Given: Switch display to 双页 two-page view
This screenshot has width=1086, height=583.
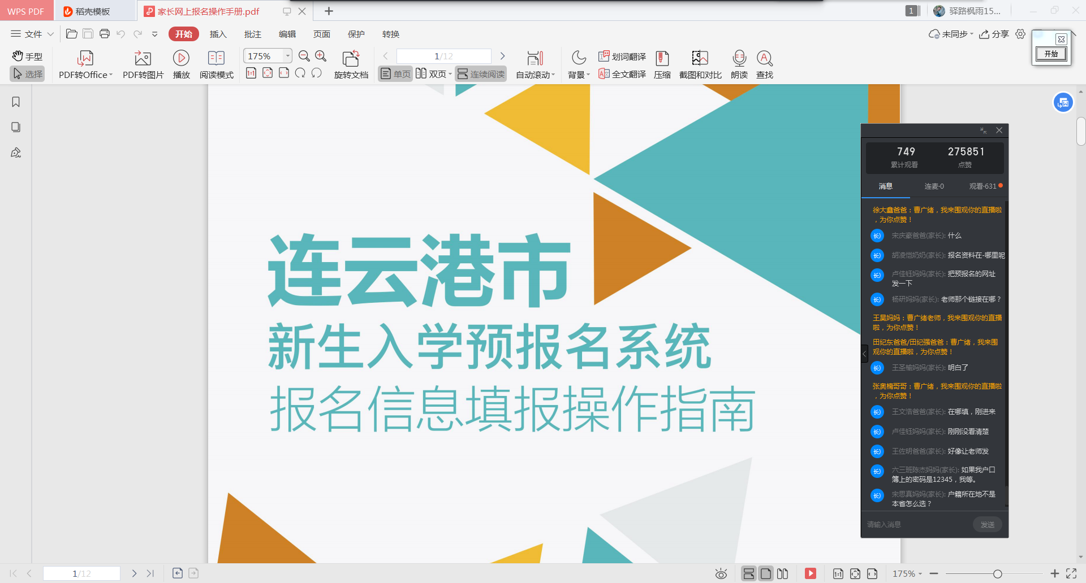Looking at the screenshot, I should click(432, 73).
